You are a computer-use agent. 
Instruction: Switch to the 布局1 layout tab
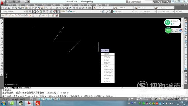pyautogui.click(x=21, y=88)
